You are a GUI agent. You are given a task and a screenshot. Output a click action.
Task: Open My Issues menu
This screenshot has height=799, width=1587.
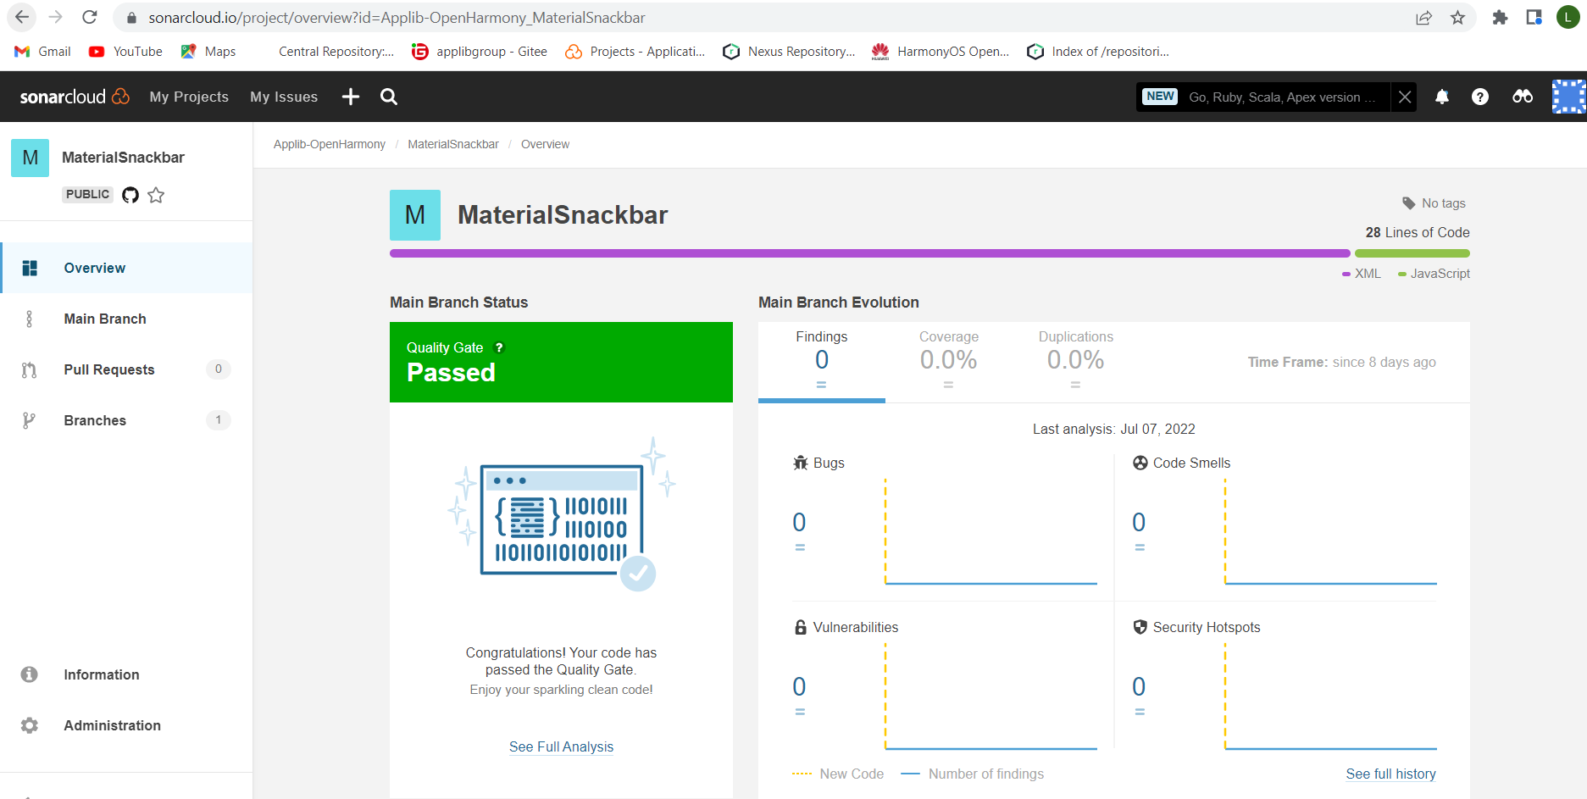pos(284,97)
